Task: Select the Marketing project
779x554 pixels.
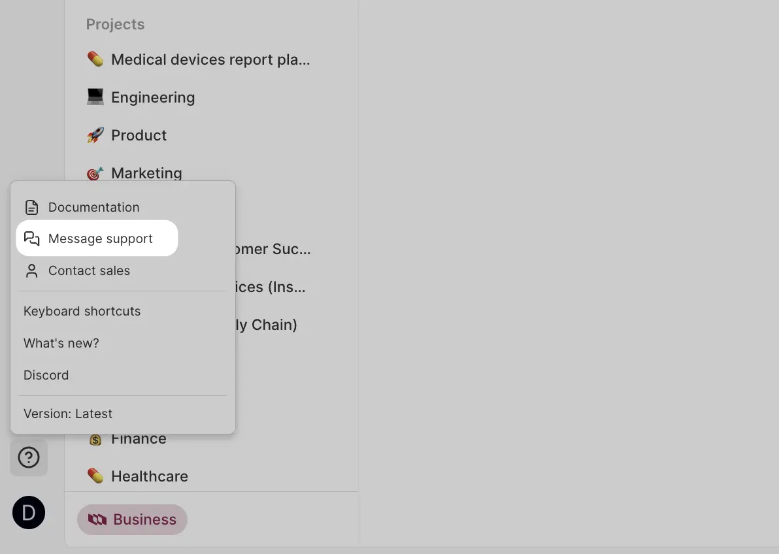Action: click(146, 172)
